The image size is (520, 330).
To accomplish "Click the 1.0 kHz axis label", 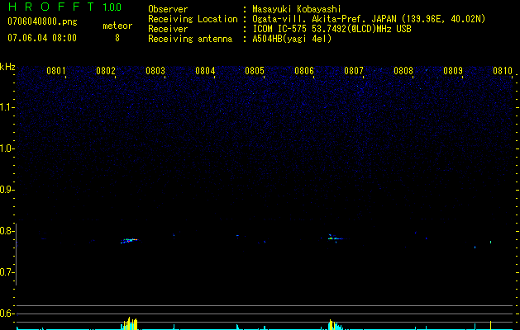I will pos(7,148).
